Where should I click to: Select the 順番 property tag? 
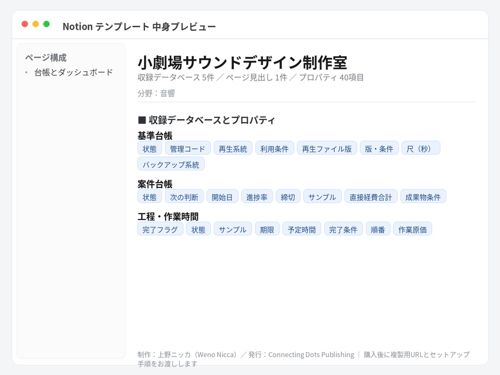click(378, 229)
